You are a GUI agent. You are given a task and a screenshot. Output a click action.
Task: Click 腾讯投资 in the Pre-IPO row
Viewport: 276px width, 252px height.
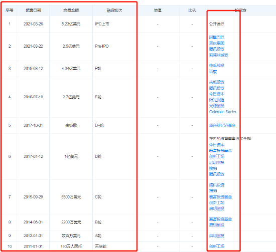coord(216,49)
